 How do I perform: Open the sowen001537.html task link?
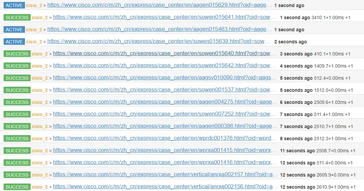164,90
